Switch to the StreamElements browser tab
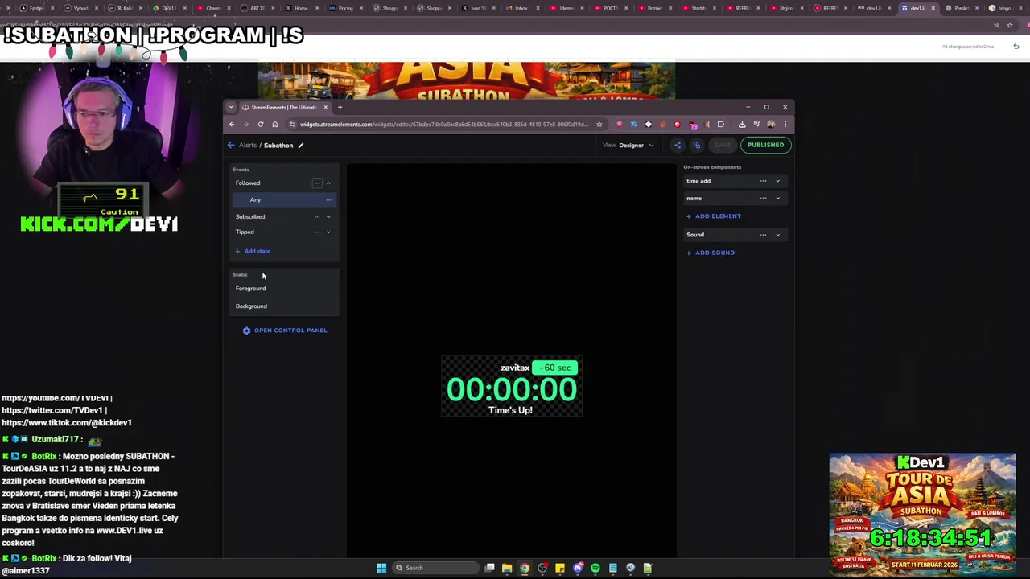The image size is (1030, 579). click(x=283, y=107)
